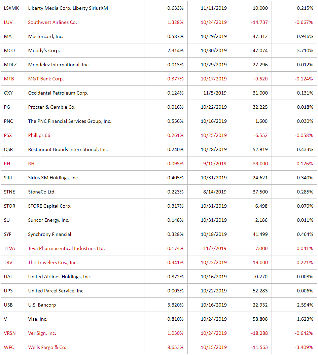The height and width of the screenshot is (355, 318).
Task: Select the StoneCo Ltd. date 8/14/2019
Action: click(x=213, y=192)
